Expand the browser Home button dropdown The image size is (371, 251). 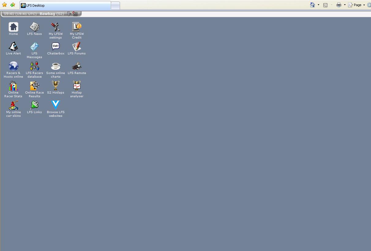point(318,5)
